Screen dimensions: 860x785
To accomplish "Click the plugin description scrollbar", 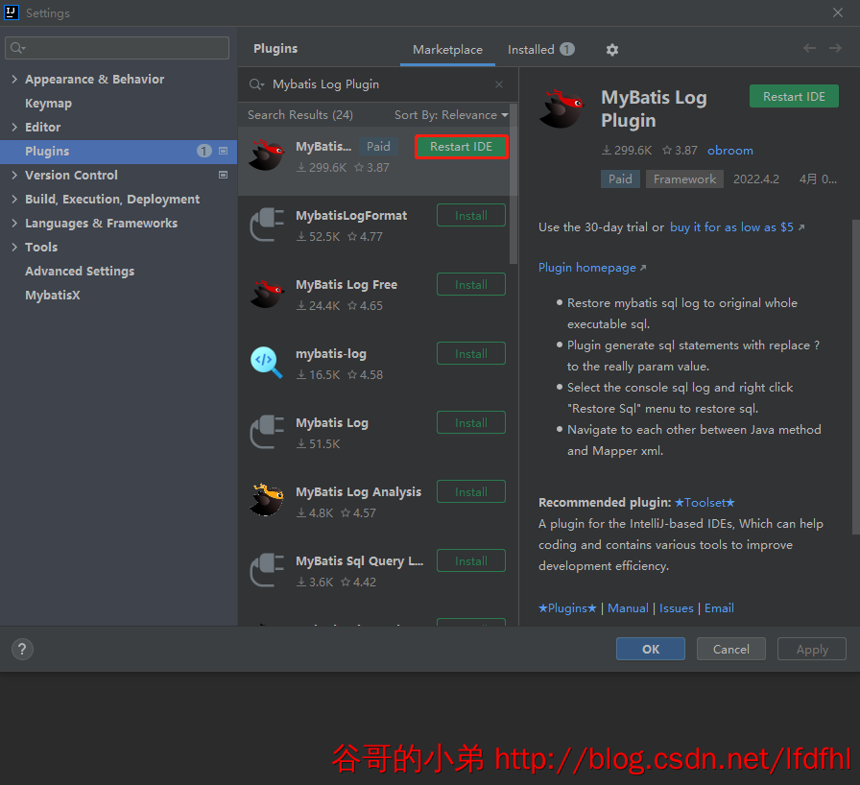I will [x=855, y=376].
